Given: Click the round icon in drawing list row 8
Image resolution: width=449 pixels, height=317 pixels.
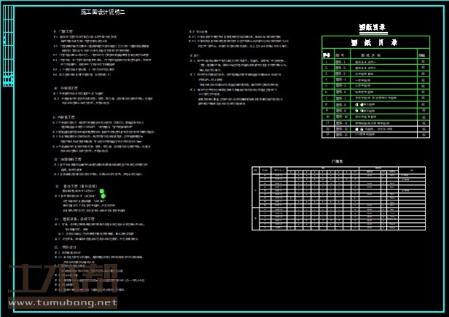Looking at the screenshot, I should pyautogui.click(x=357, y=104).
